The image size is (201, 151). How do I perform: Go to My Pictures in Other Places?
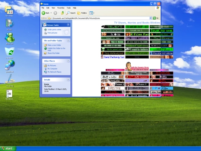tap(52, 66)
